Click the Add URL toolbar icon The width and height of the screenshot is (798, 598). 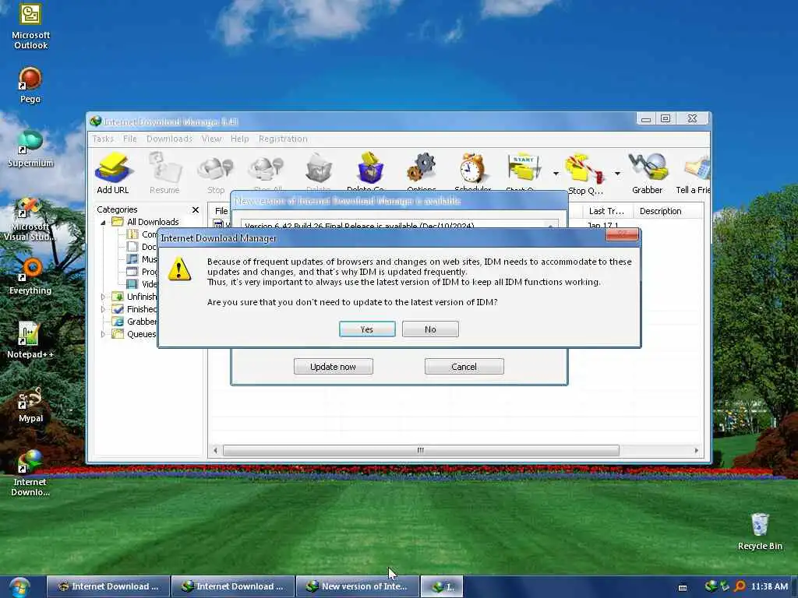tap(113, 173)
